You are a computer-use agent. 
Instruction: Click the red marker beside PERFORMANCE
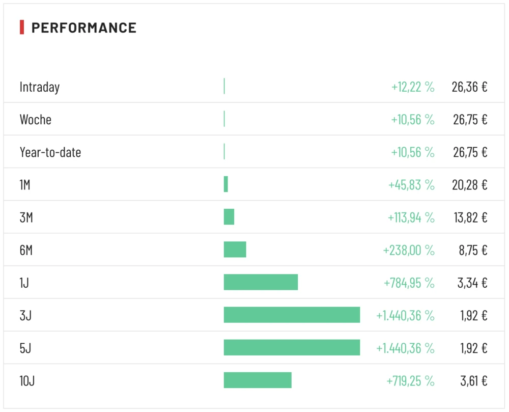point(22,28)
